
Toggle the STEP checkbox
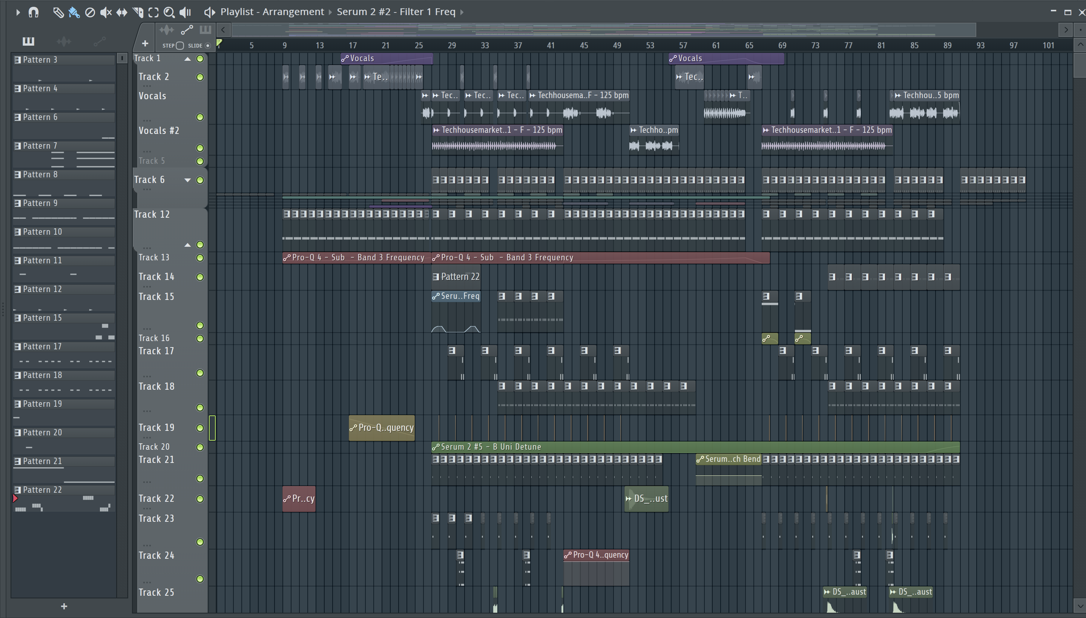pos(179,45)
